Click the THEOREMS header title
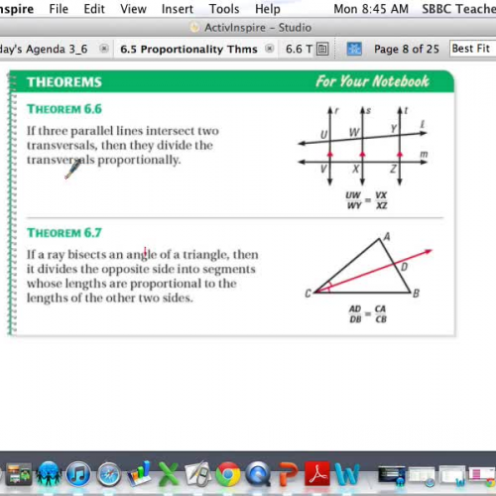Screen dimensions: 496x496 pos(64,82)
